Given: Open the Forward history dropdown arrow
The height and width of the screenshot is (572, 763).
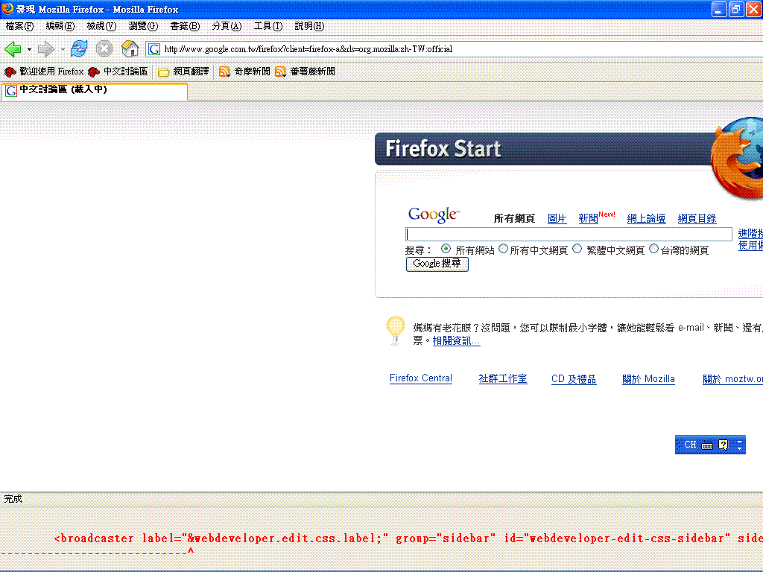Looking at the screenshot, I should (x=63, y=49).
